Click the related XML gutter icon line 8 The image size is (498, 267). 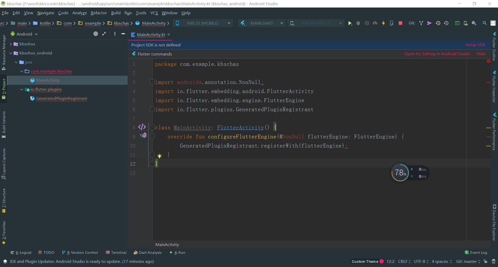(x=142, y=127)
